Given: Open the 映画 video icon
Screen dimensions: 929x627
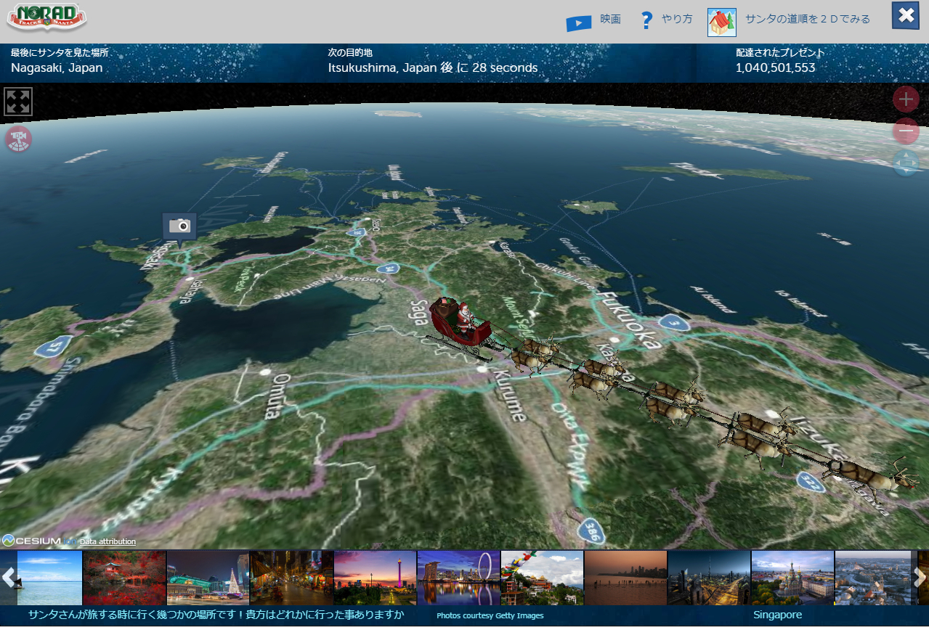Looking at the screenshot, I should click(x=578, y=23).
